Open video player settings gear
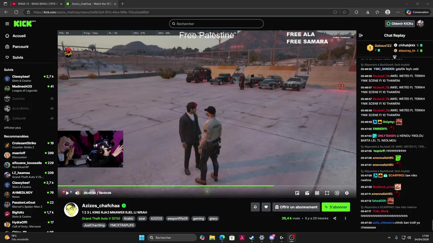The height and width of the screenshot is (243, 433). (x=347, y=193)
